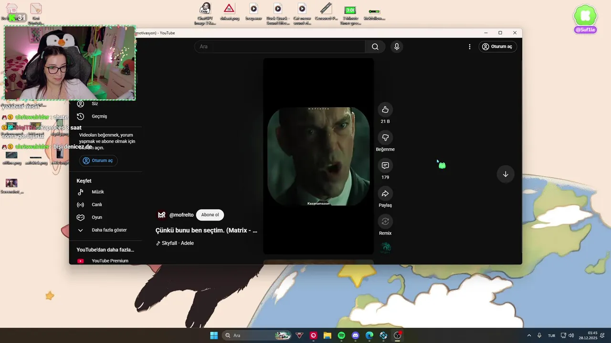611x343 pixels.
Task: Click Oturum aç in the sidebar
Action: pos(98,161)
